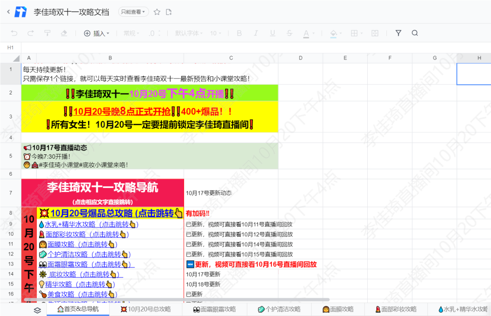
Task: Click the merge cells icon
Action: coord(375,33)
